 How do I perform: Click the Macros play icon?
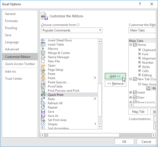pos(43,49)
